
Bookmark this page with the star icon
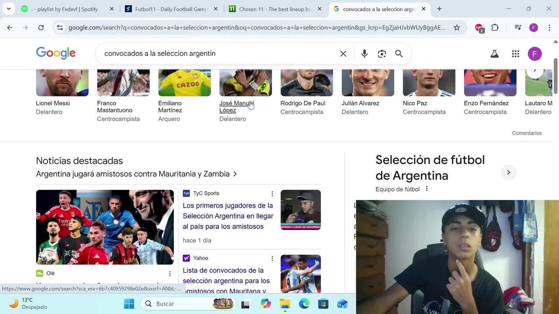coord(457,27)
